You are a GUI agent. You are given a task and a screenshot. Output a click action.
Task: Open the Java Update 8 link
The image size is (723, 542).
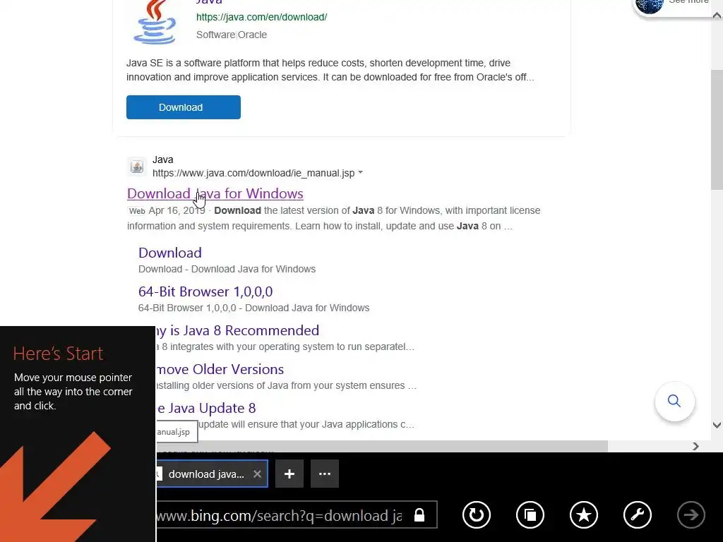tap(206, 408)
